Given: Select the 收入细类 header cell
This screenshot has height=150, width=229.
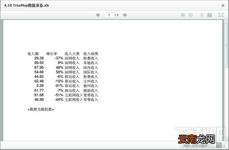Looking at the screenshot, I should (x=90, y=54).
